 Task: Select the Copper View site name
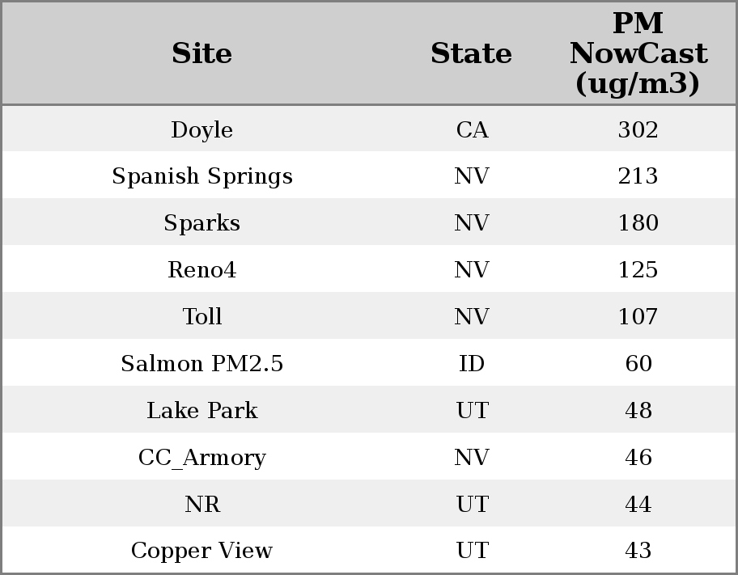[202, 551]
